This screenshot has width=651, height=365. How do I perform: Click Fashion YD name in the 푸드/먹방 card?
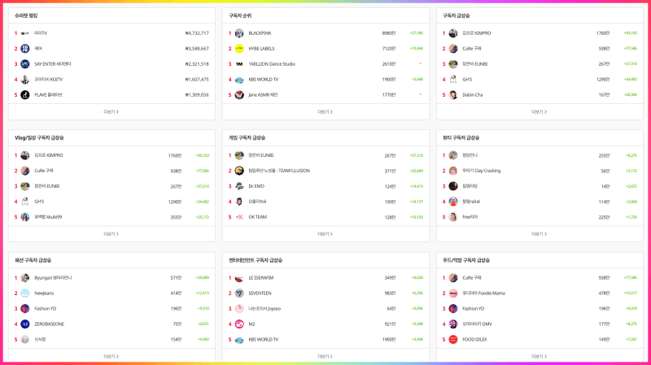tap(474, 309)
